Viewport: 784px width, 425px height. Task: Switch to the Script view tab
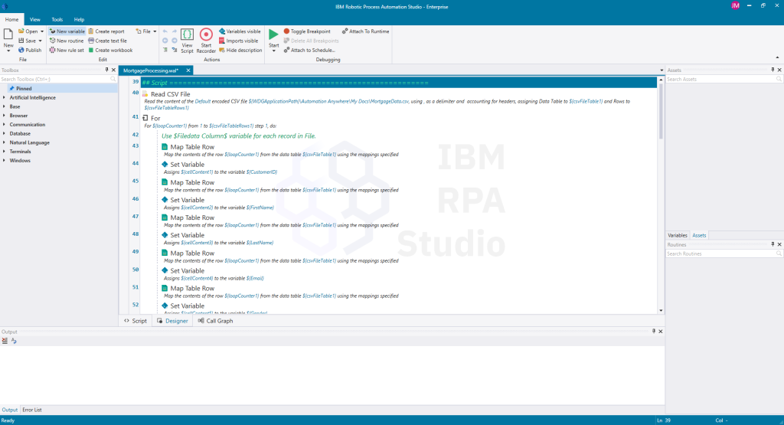136,321
